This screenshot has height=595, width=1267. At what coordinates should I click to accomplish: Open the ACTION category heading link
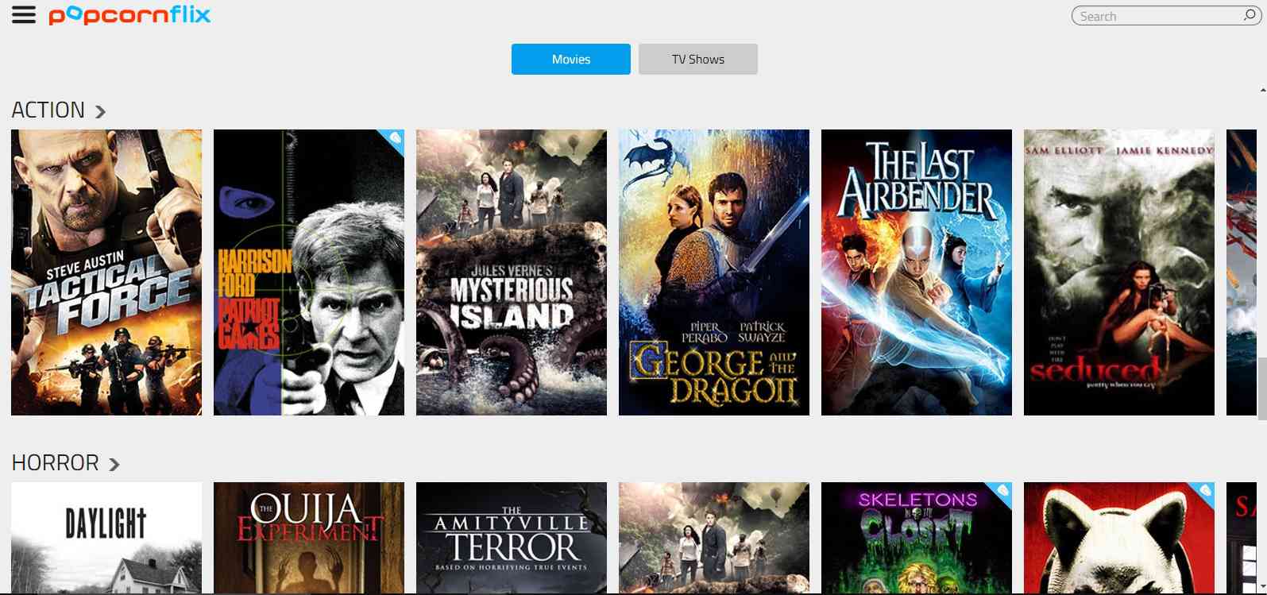tap(48, 110)
